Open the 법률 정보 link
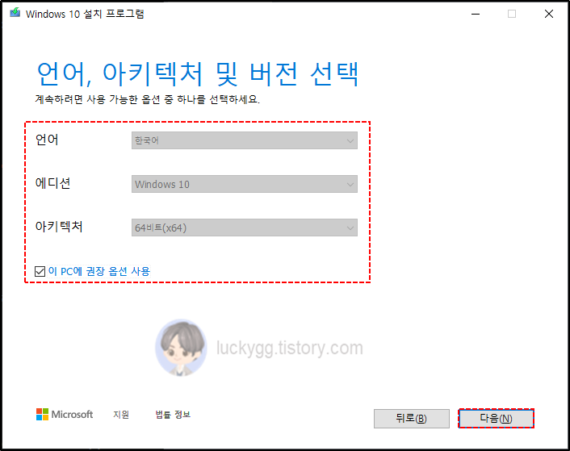 pos(173,415)
